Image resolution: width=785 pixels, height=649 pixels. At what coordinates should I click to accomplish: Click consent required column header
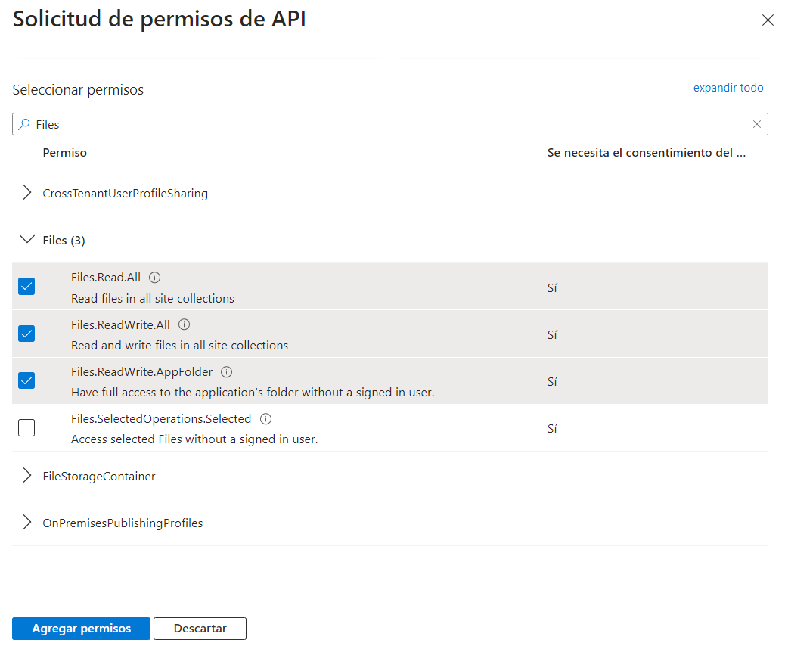646,153
